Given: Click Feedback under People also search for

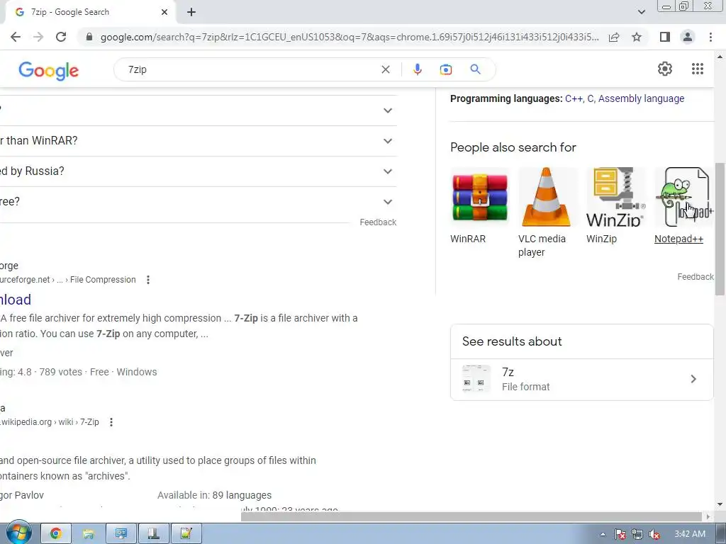Looking at the screenshot, I should pyautogui.click(x=696, y=277).
